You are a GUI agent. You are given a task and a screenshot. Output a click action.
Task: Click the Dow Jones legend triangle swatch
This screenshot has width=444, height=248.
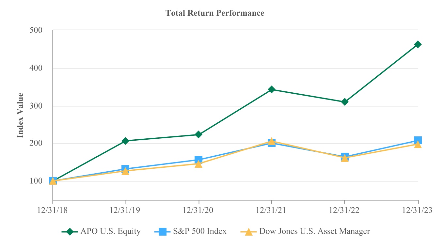coord(249,232)
